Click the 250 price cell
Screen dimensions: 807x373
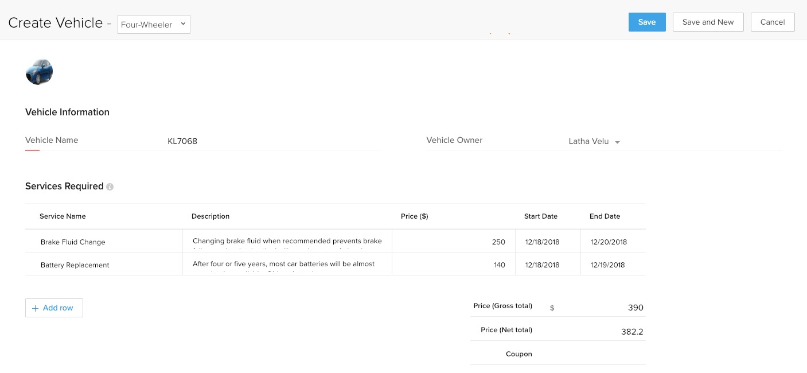pyautogui.click(x=453, y=242)
